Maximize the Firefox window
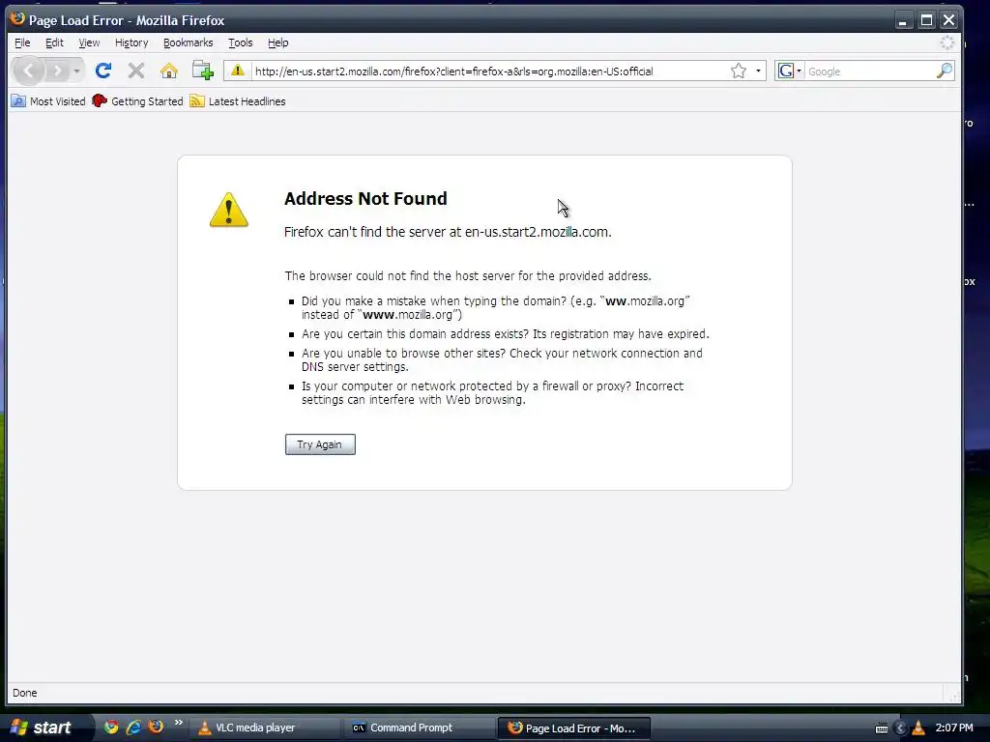Image resolution: width=990 pixels, height=742 pixels. pyautogui.click(x=926, y=20)
